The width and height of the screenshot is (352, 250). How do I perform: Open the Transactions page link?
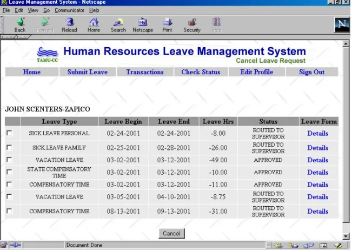[x=145, y=72]
